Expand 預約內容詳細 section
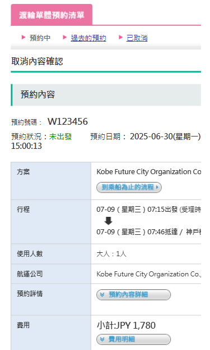Image resolution: width=210 pixels, height=350 pixels. tap(133, 294)
